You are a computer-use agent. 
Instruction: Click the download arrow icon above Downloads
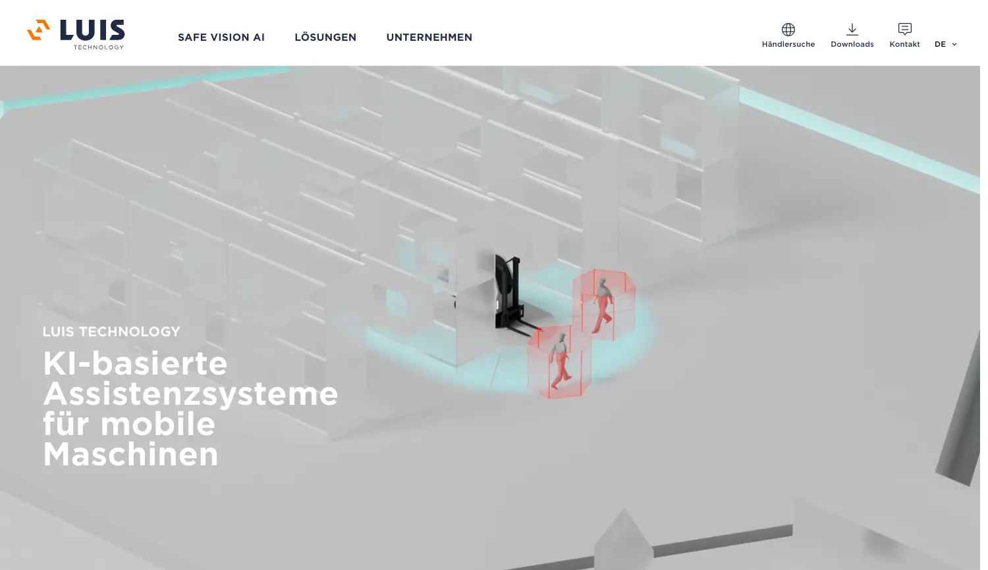(852, 29)
